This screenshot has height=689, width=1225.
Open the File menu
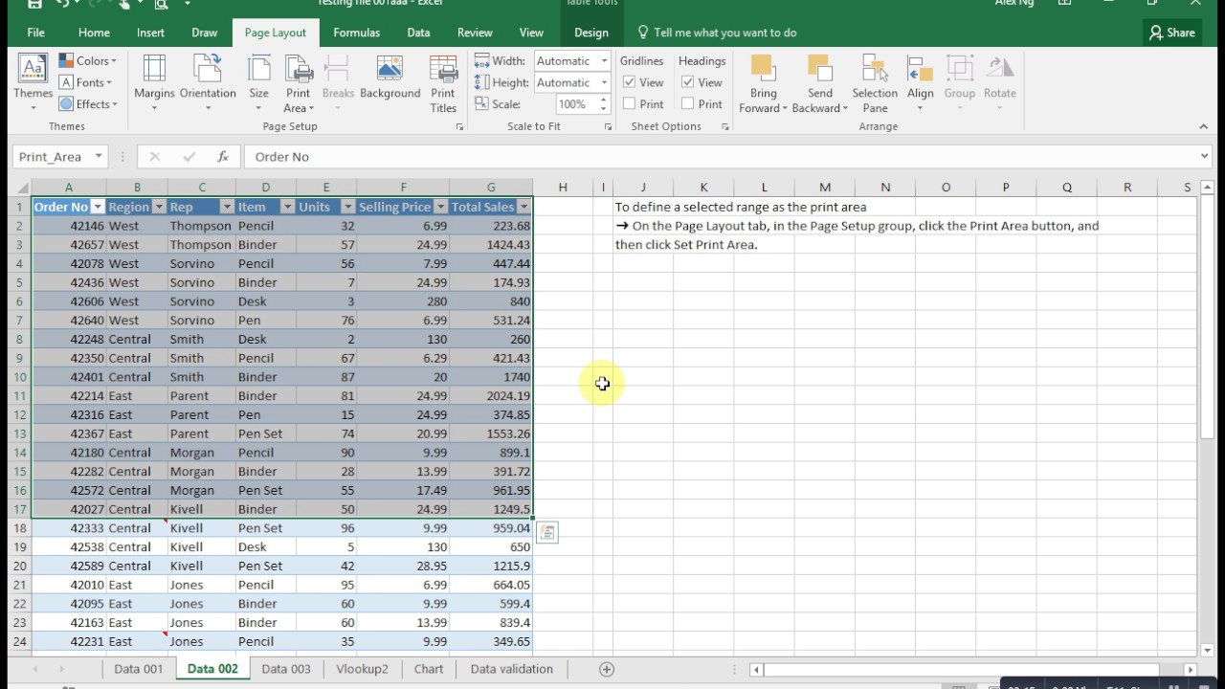click(35, 33)
